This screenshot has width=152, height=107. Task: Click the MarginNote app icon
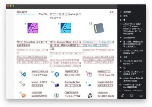pyautogui.click(x=90, y=85)
